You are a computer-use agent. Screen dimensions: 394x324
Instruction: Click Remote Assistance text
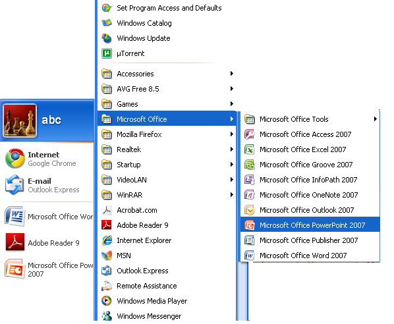coord(147,286)
